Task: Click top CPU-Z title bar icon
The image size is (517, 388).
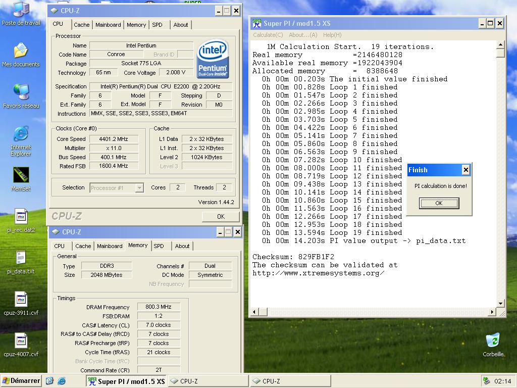Action: (55, 11)
